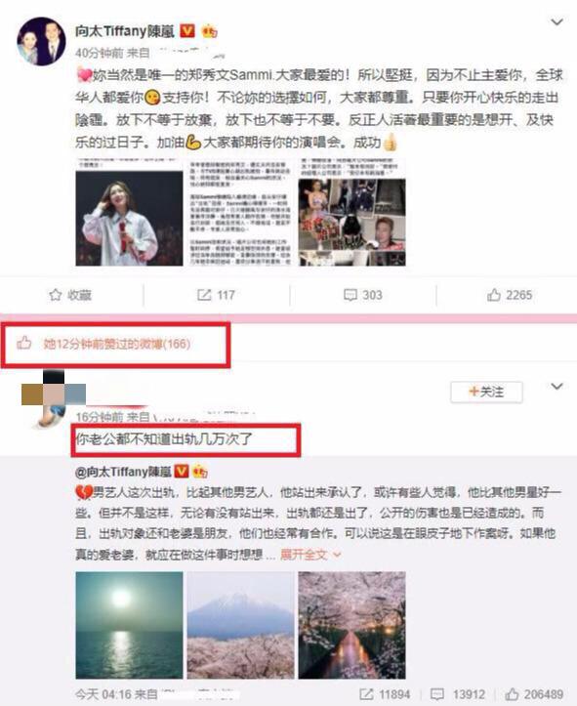577x706 pixels.
Task: Follow the user with +关注 button
Action: 486,392
